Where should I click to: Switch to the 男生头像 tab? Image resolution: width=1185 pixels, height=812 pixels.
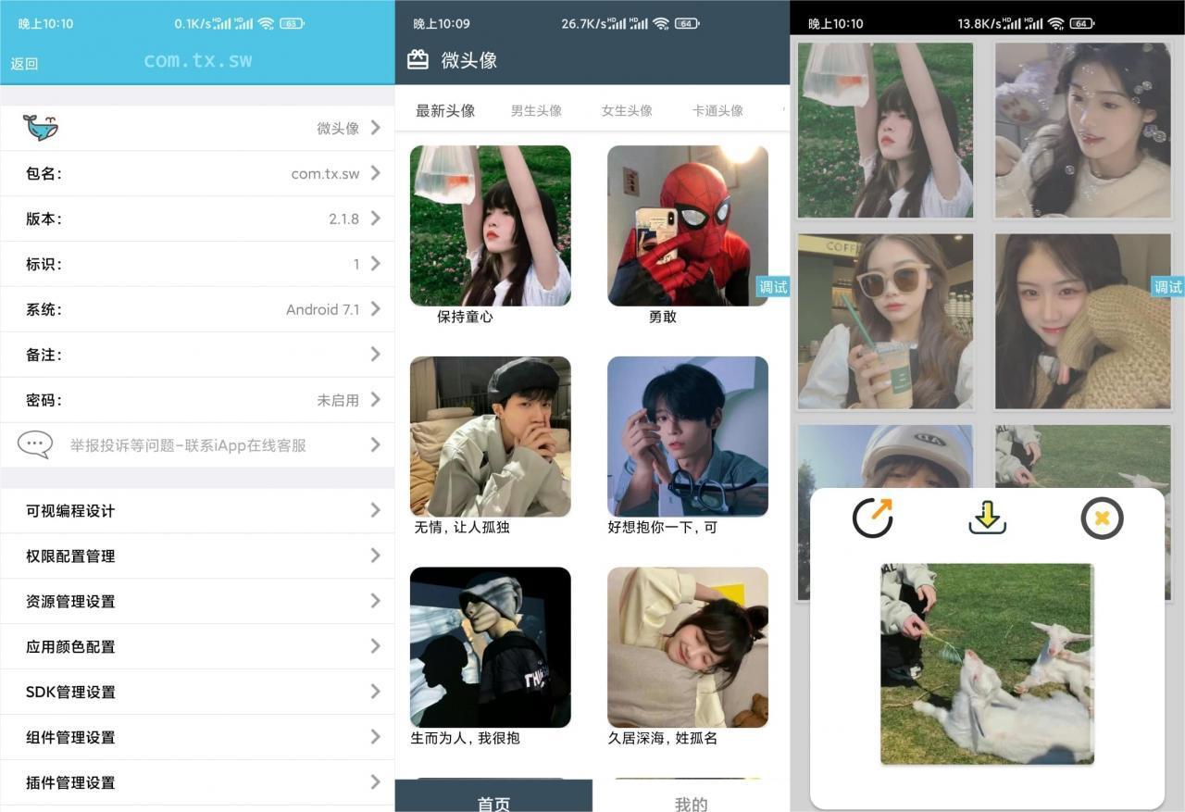coord(536,110)
